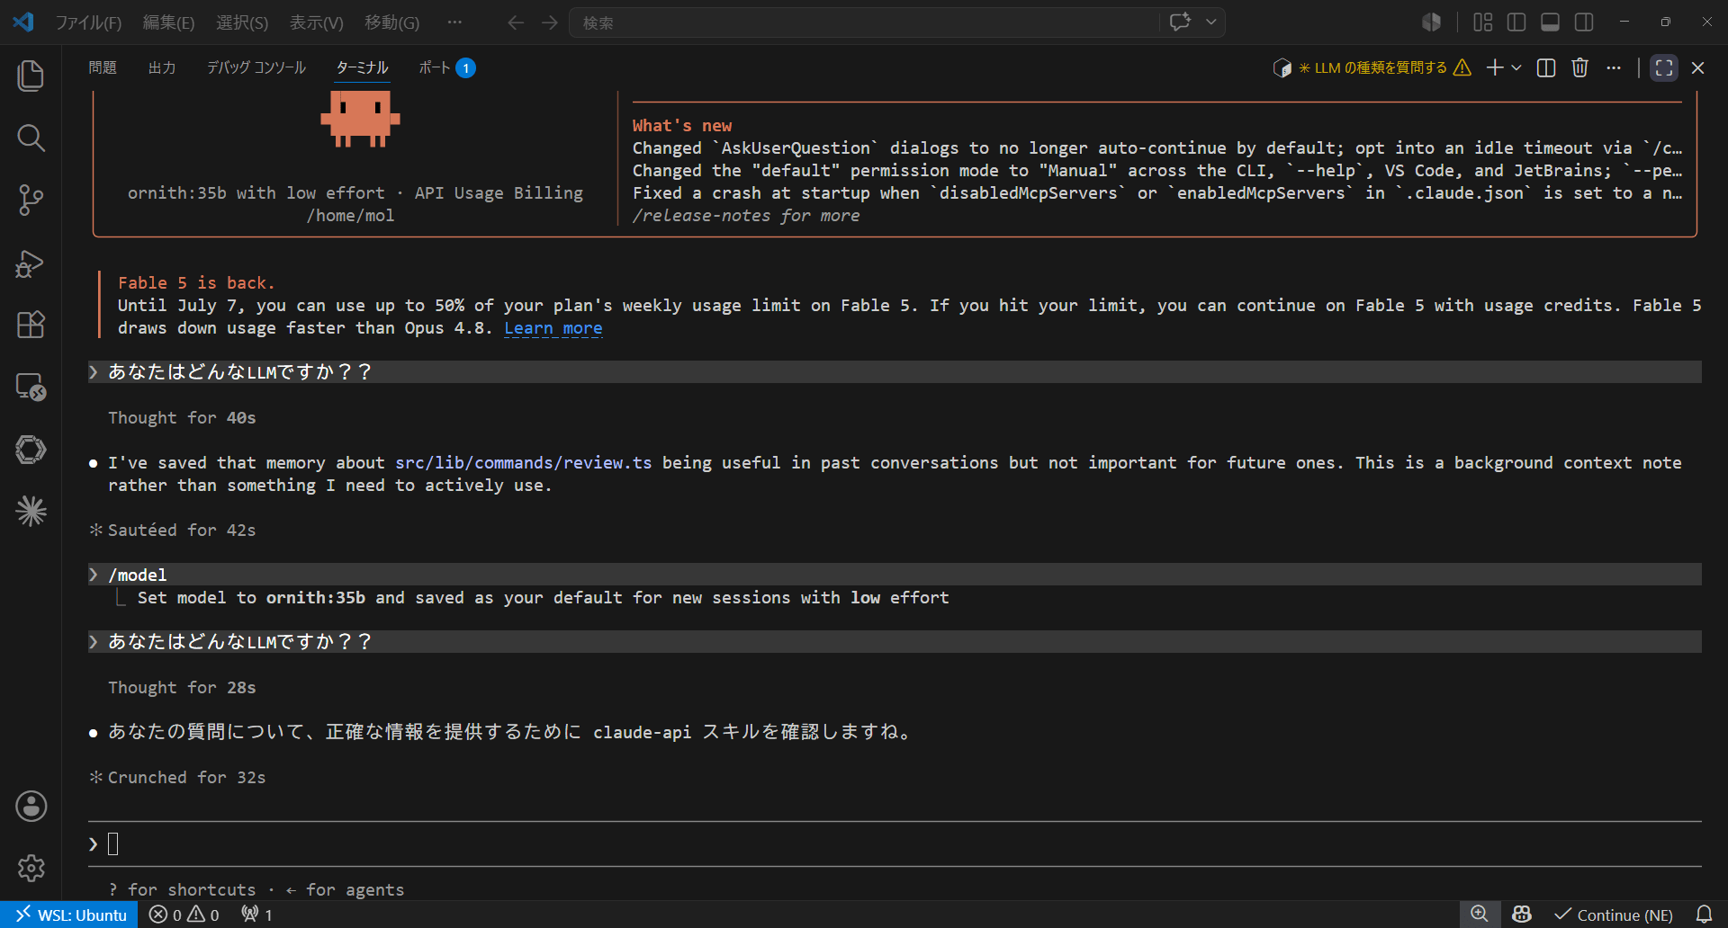Open the ファイル(F) menu
Screen dimensions: 1728x928
pyautogui.click(x=88, y=22)
